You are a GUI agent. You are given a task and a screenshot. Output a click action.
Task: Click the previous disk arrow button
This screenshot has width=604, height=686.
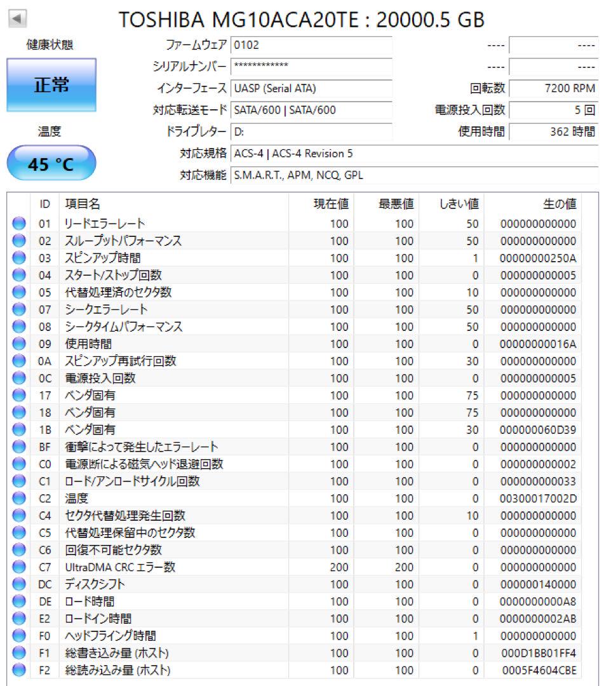(18, 18)
